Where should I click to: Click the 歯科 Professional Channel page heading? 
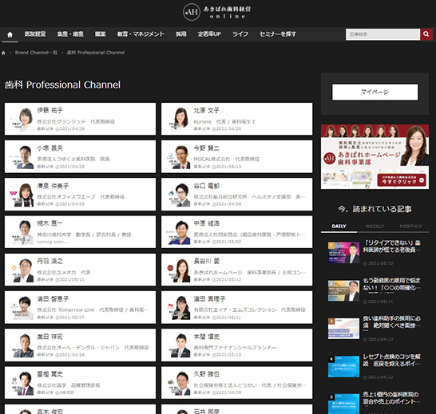(x=62, y=85)
